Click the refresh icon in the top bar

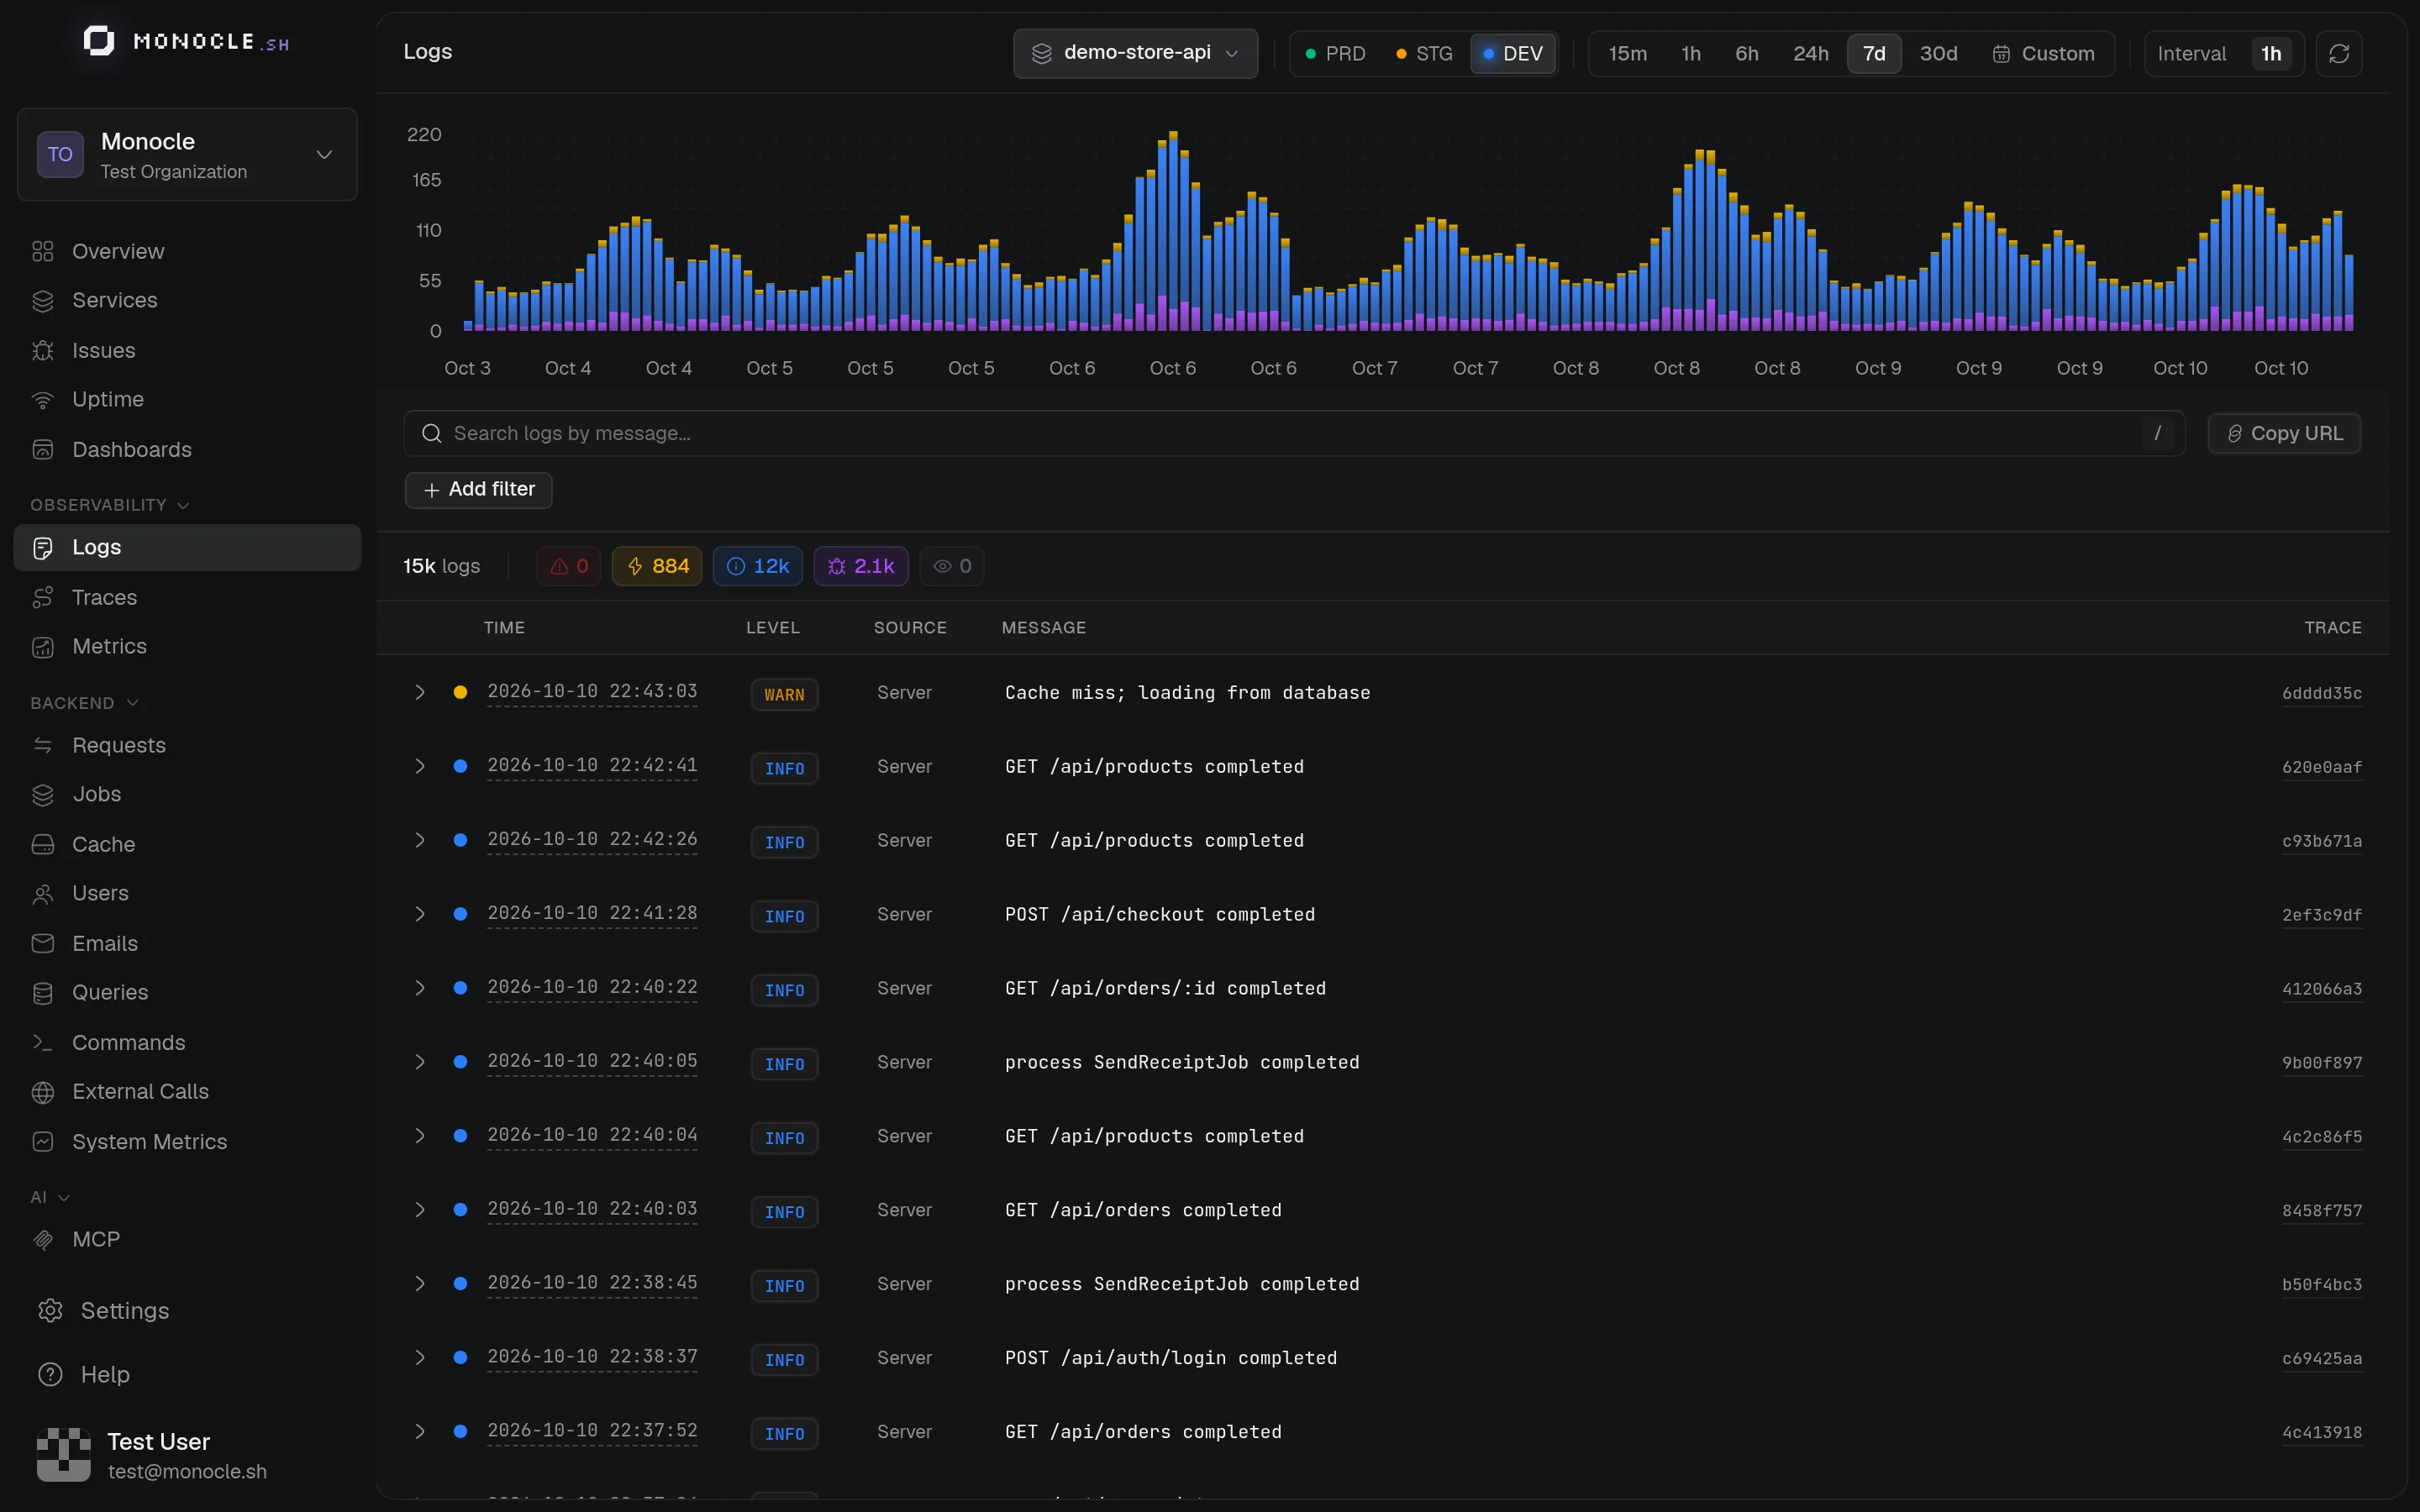(x=2338, y=54)
